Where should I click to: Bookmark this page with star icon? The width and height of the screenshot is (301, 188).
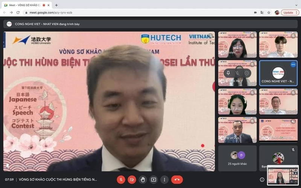(x=269, y=12)
